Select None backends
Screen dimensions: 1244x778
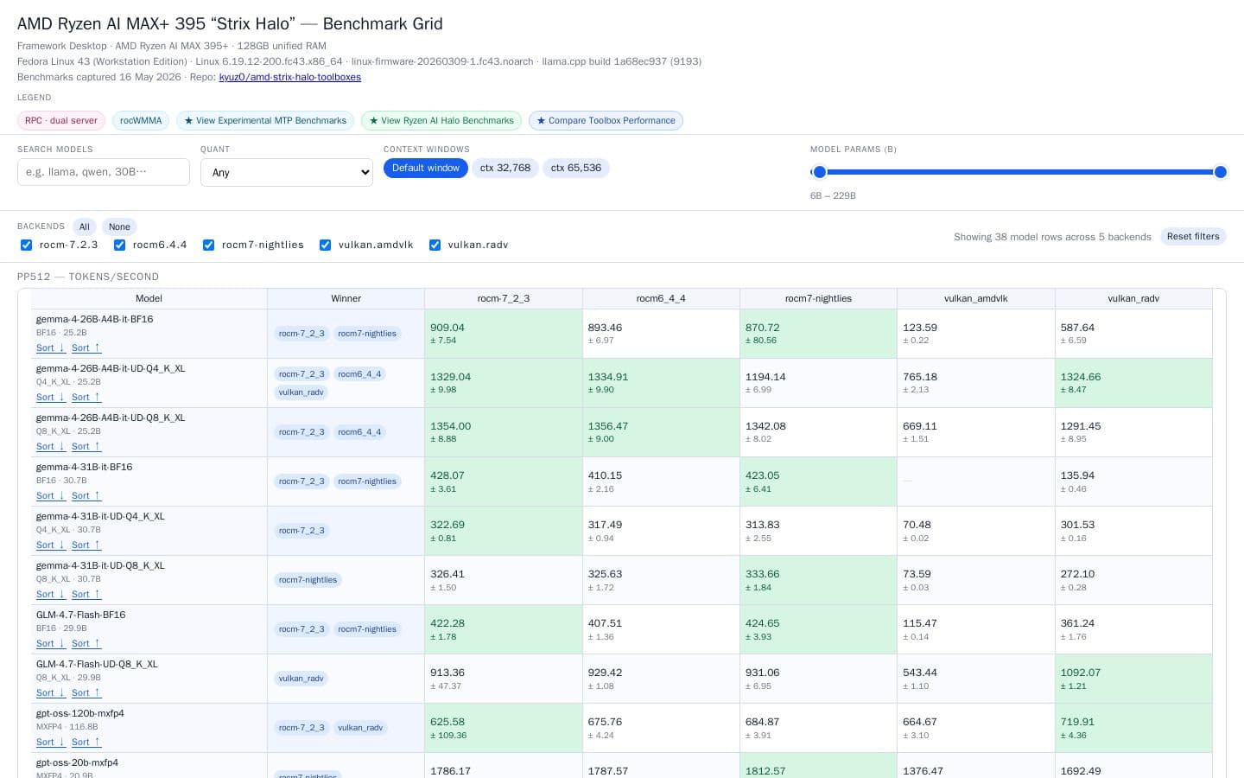pyautogui.click(x=119, y=226)
